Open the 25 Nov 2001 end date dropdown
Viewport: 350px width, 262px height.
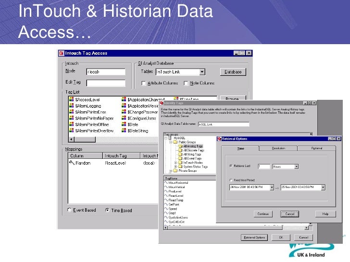tap(323, 187)
